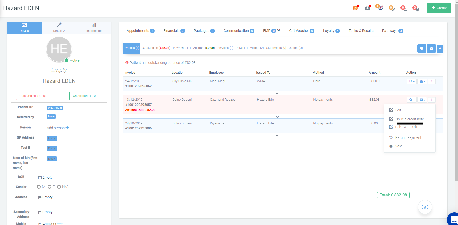Open search dropdown for invoice #1001202395062

coord(412,81)
